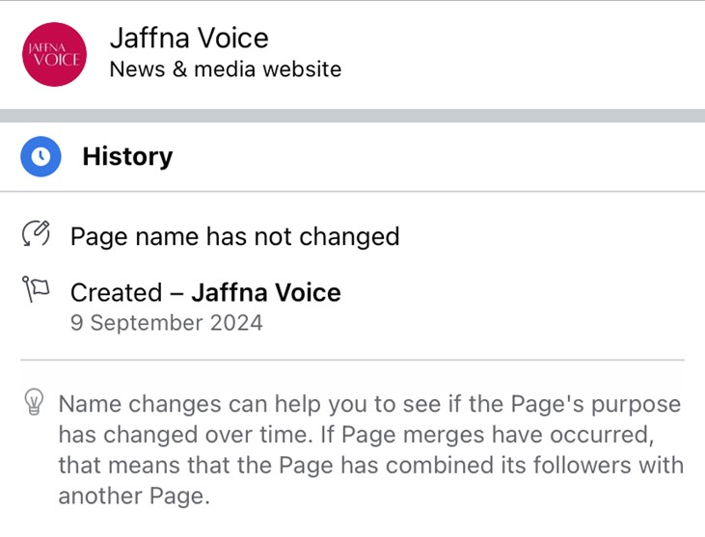
Task: Tap the word "Created" in history
Action: click(x=117, y=292)
